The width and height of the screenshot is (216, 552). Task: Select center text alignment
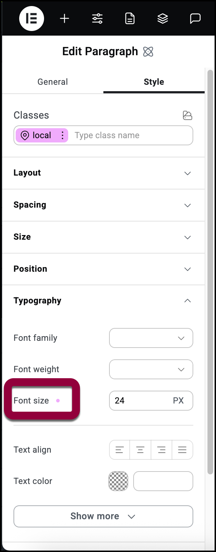[140, 450]
